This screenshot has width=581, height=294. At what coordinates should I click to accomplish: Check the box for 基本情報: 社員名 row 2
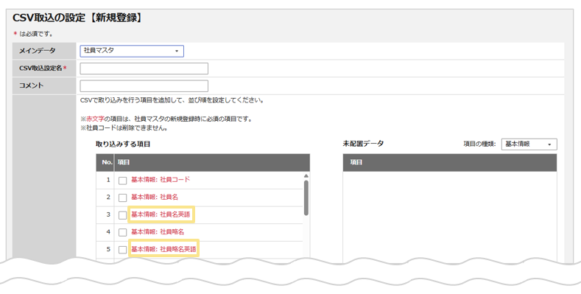[x=123, y=197]
